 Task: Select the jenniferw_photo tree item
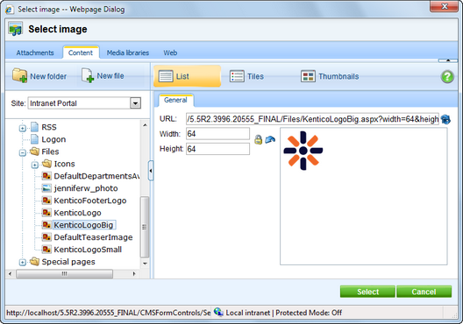[x=86, y=188]
